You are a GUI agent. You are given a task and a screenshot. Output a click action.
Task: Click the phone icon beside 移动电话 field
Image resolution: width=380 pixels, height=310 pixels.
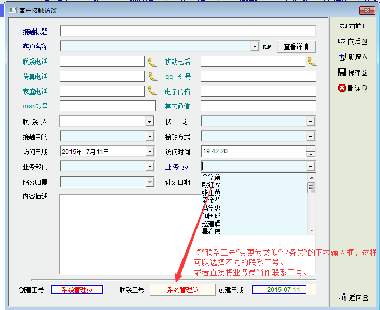point(312,62)
